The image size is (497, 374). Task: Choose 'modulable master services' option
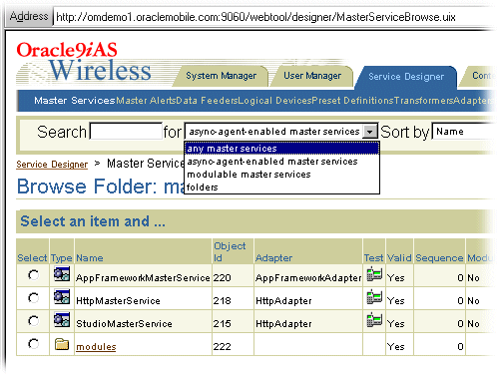281,175
